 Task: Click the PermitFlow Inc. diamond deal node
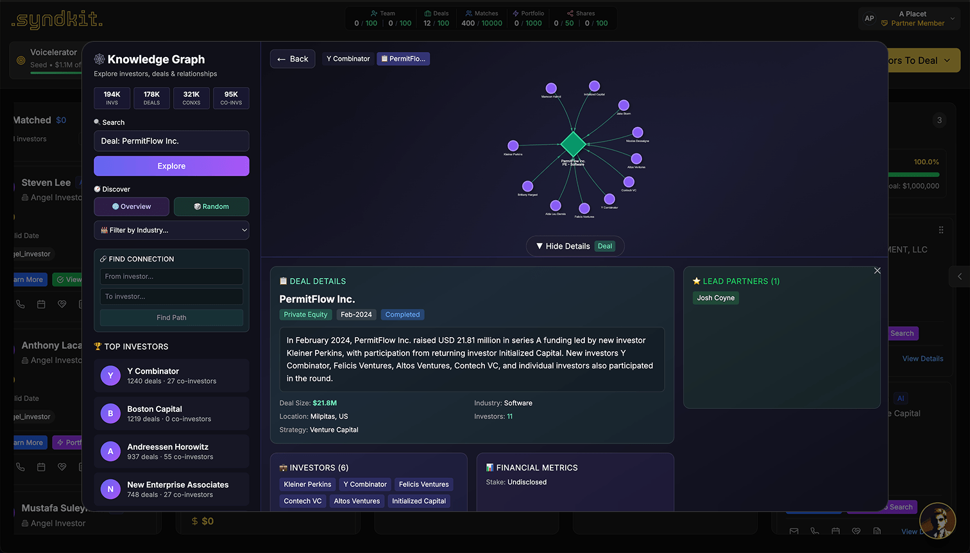point(573,144)
